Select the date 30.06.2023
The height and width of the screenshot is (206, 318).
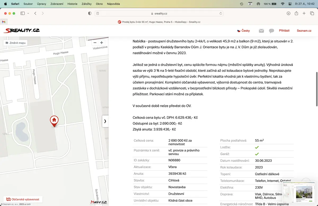tap(263, 161)
